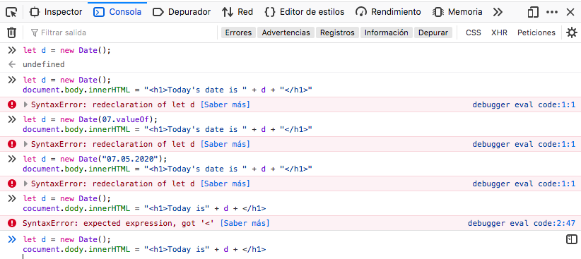The image size is (581, 259).
Task: Toggle multi-line editor mode icon
Action: coord(572,239)
